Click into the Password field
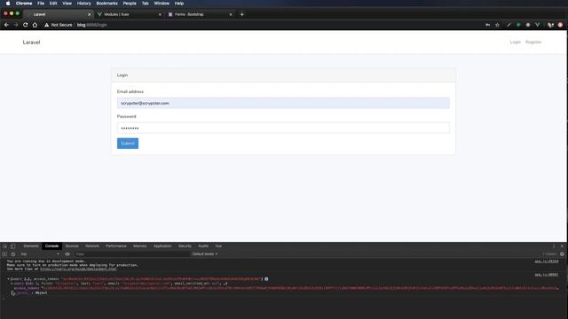Image resolution: width=568 pixels, height=319 pixels. 283,128
